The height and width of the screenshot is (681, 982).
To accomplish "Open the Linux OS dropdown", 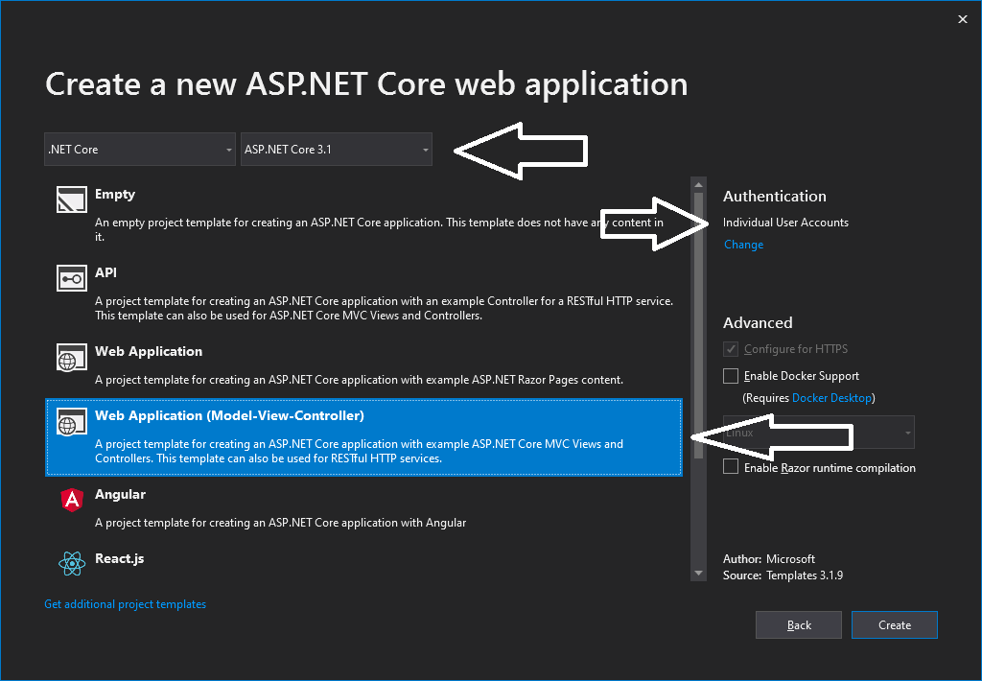I will coord(819,433).
